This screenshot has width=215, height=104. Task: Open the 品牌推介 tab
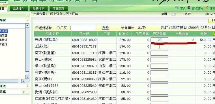pyautogui.click(x=19, y=8)
